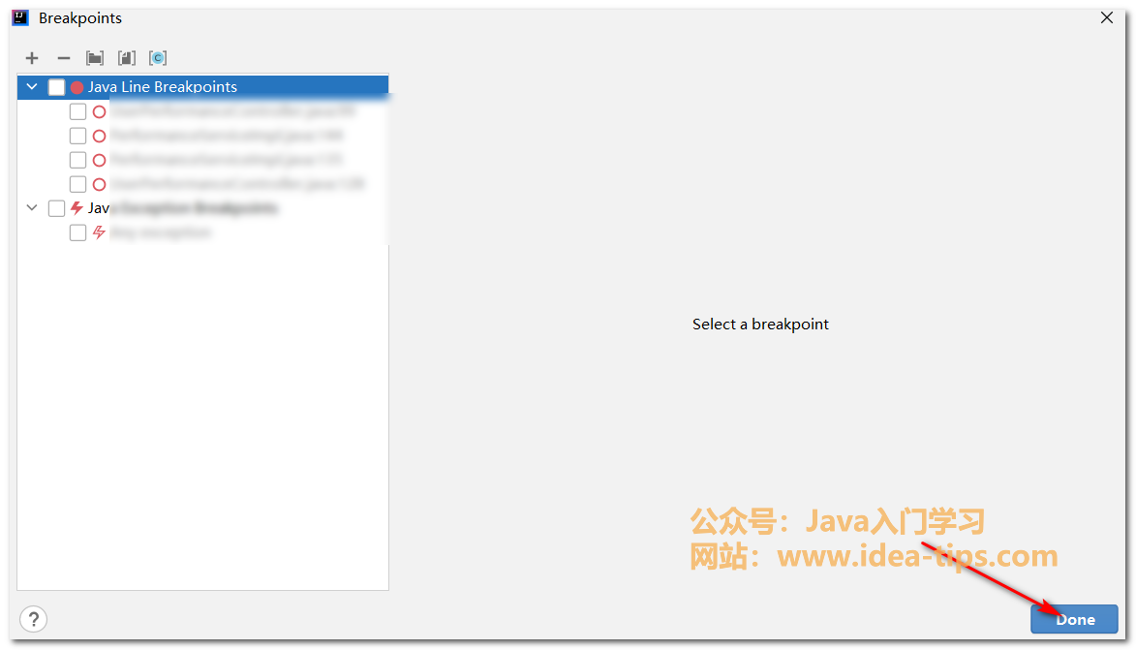Collapse the Java Exception Breakpoints group
The image size is (1136, 650).
click(x=32, y=208)
